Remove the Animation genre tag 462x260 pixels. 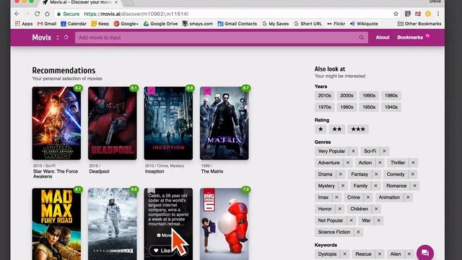click(408, 197)
